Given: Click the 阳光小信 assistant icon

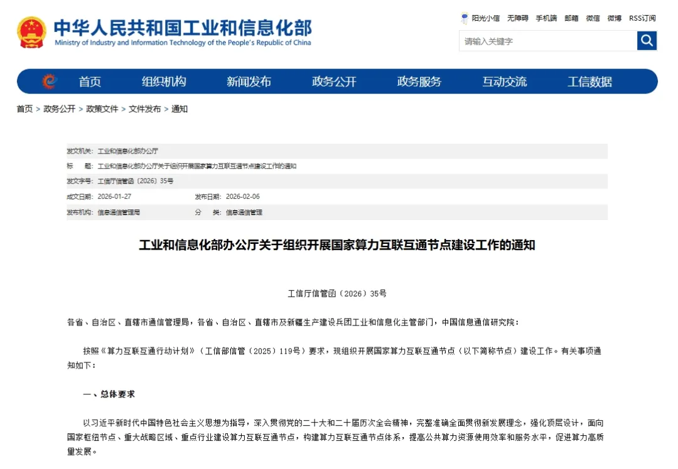Looking at the screenshot, I should tap(465, 18).
